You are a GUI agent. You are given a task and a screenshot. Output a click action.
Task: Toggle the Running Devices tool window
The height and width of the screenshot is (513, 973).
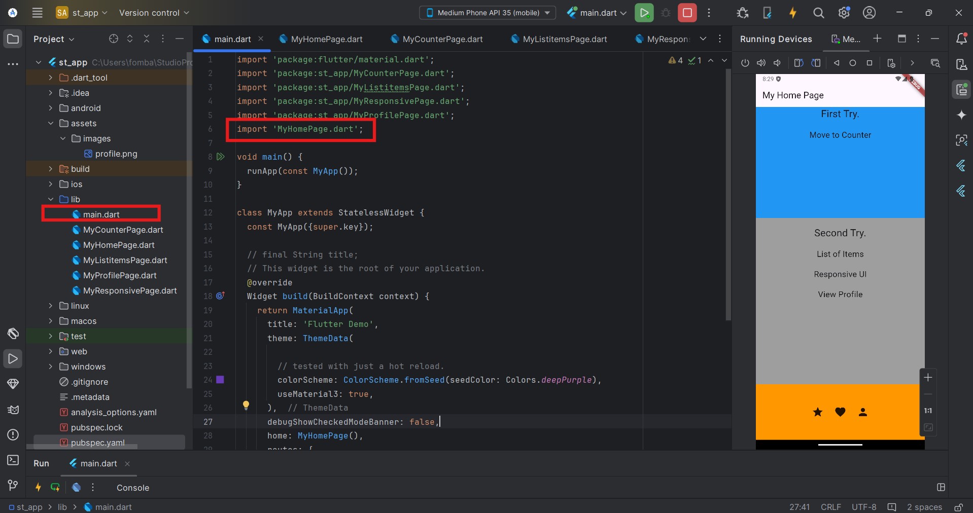coord(961,90)
